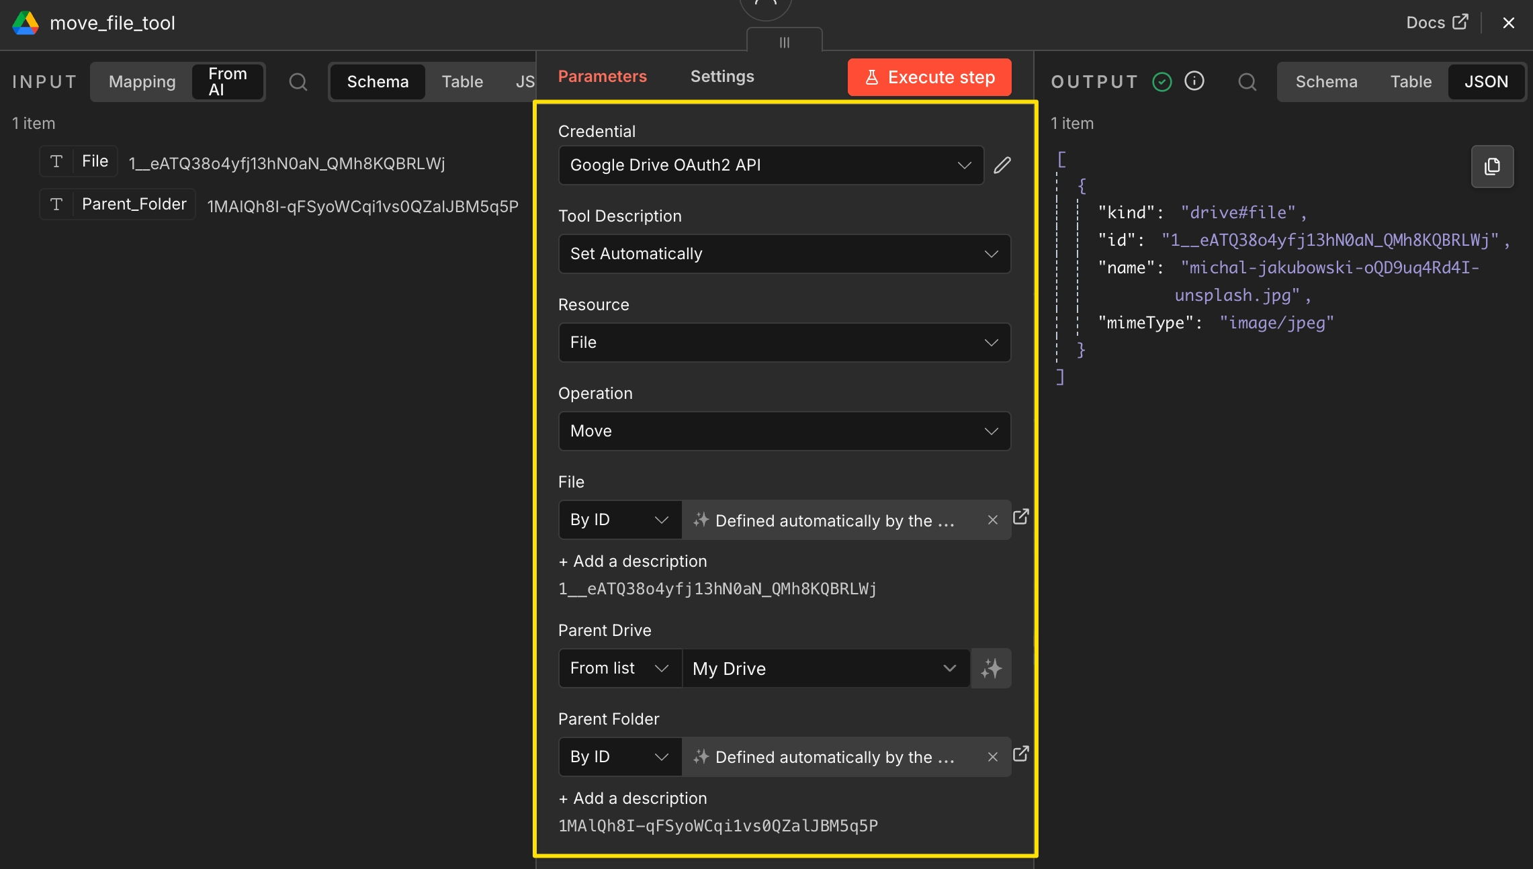Switch input to From AI mode
Screen dimensions: 1533x869
coord(228,82)
